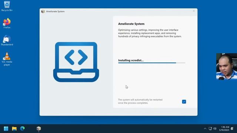Click the Installing vcredist progress bar
This screenshot has height=133, width=237.
tap(151, 63)
